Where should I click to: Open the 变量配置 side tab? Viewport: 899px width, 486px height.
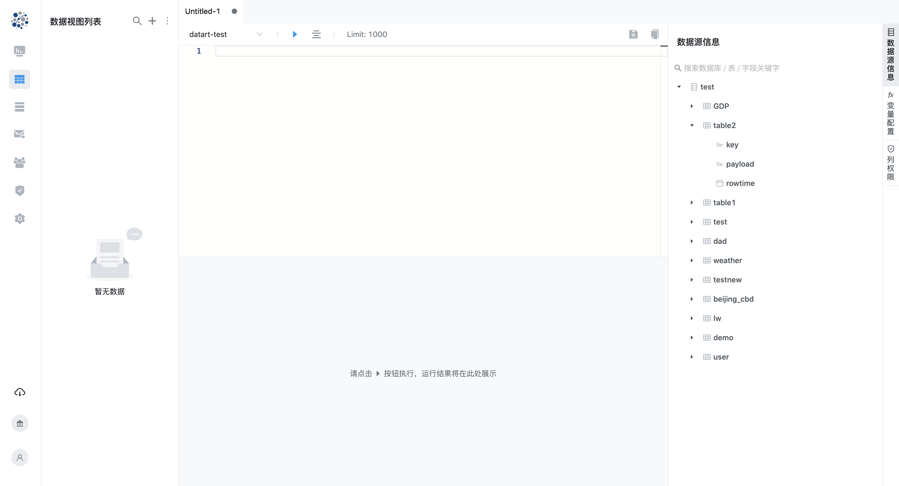[x=891, y=113]
